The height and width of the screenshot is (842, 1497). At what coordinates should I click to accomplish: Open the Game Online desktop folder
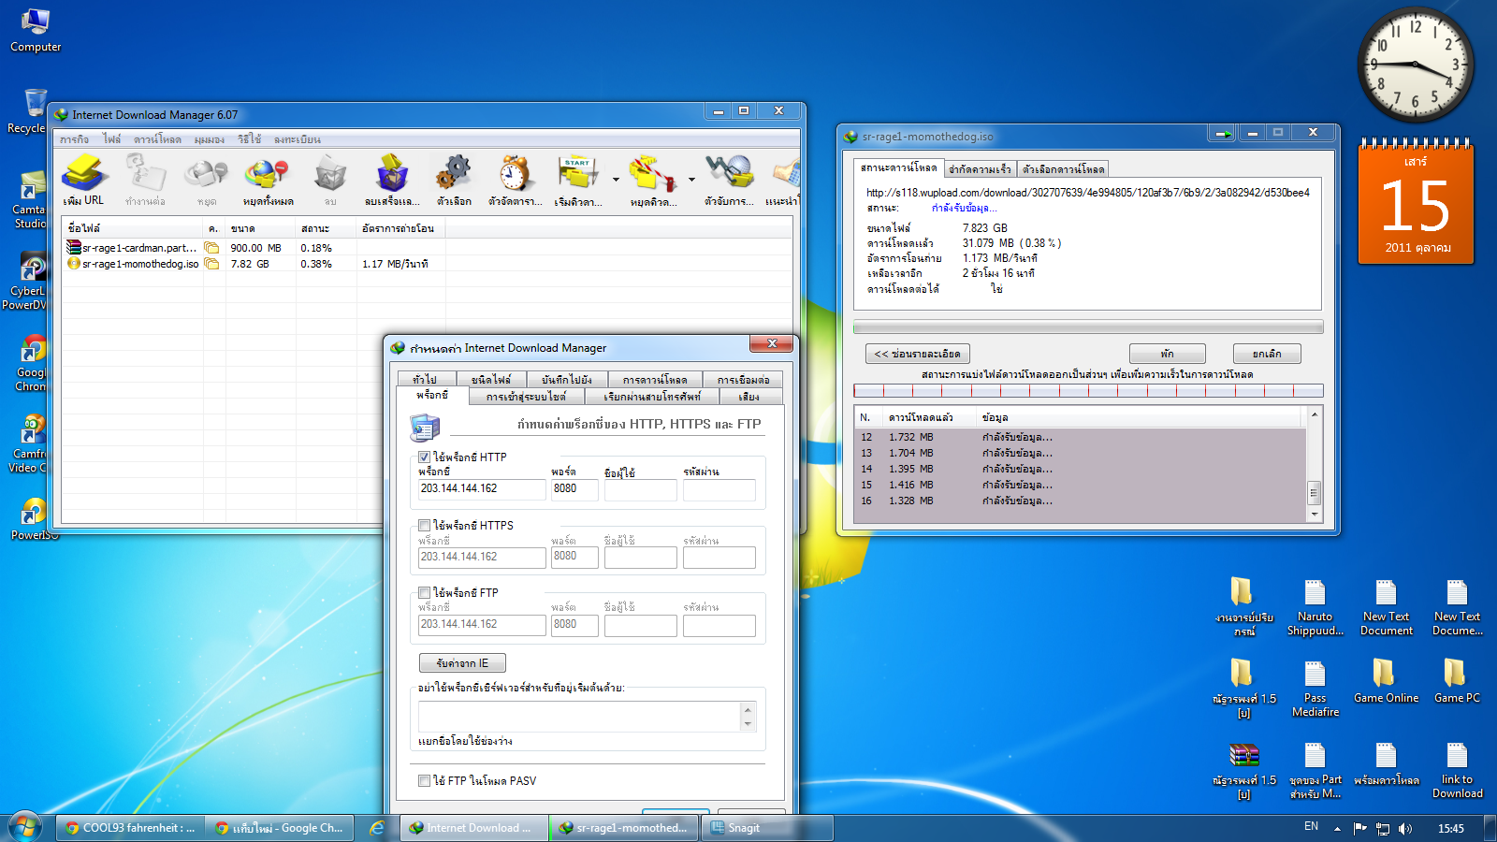pyautogui.click(x=1386, y=683)
